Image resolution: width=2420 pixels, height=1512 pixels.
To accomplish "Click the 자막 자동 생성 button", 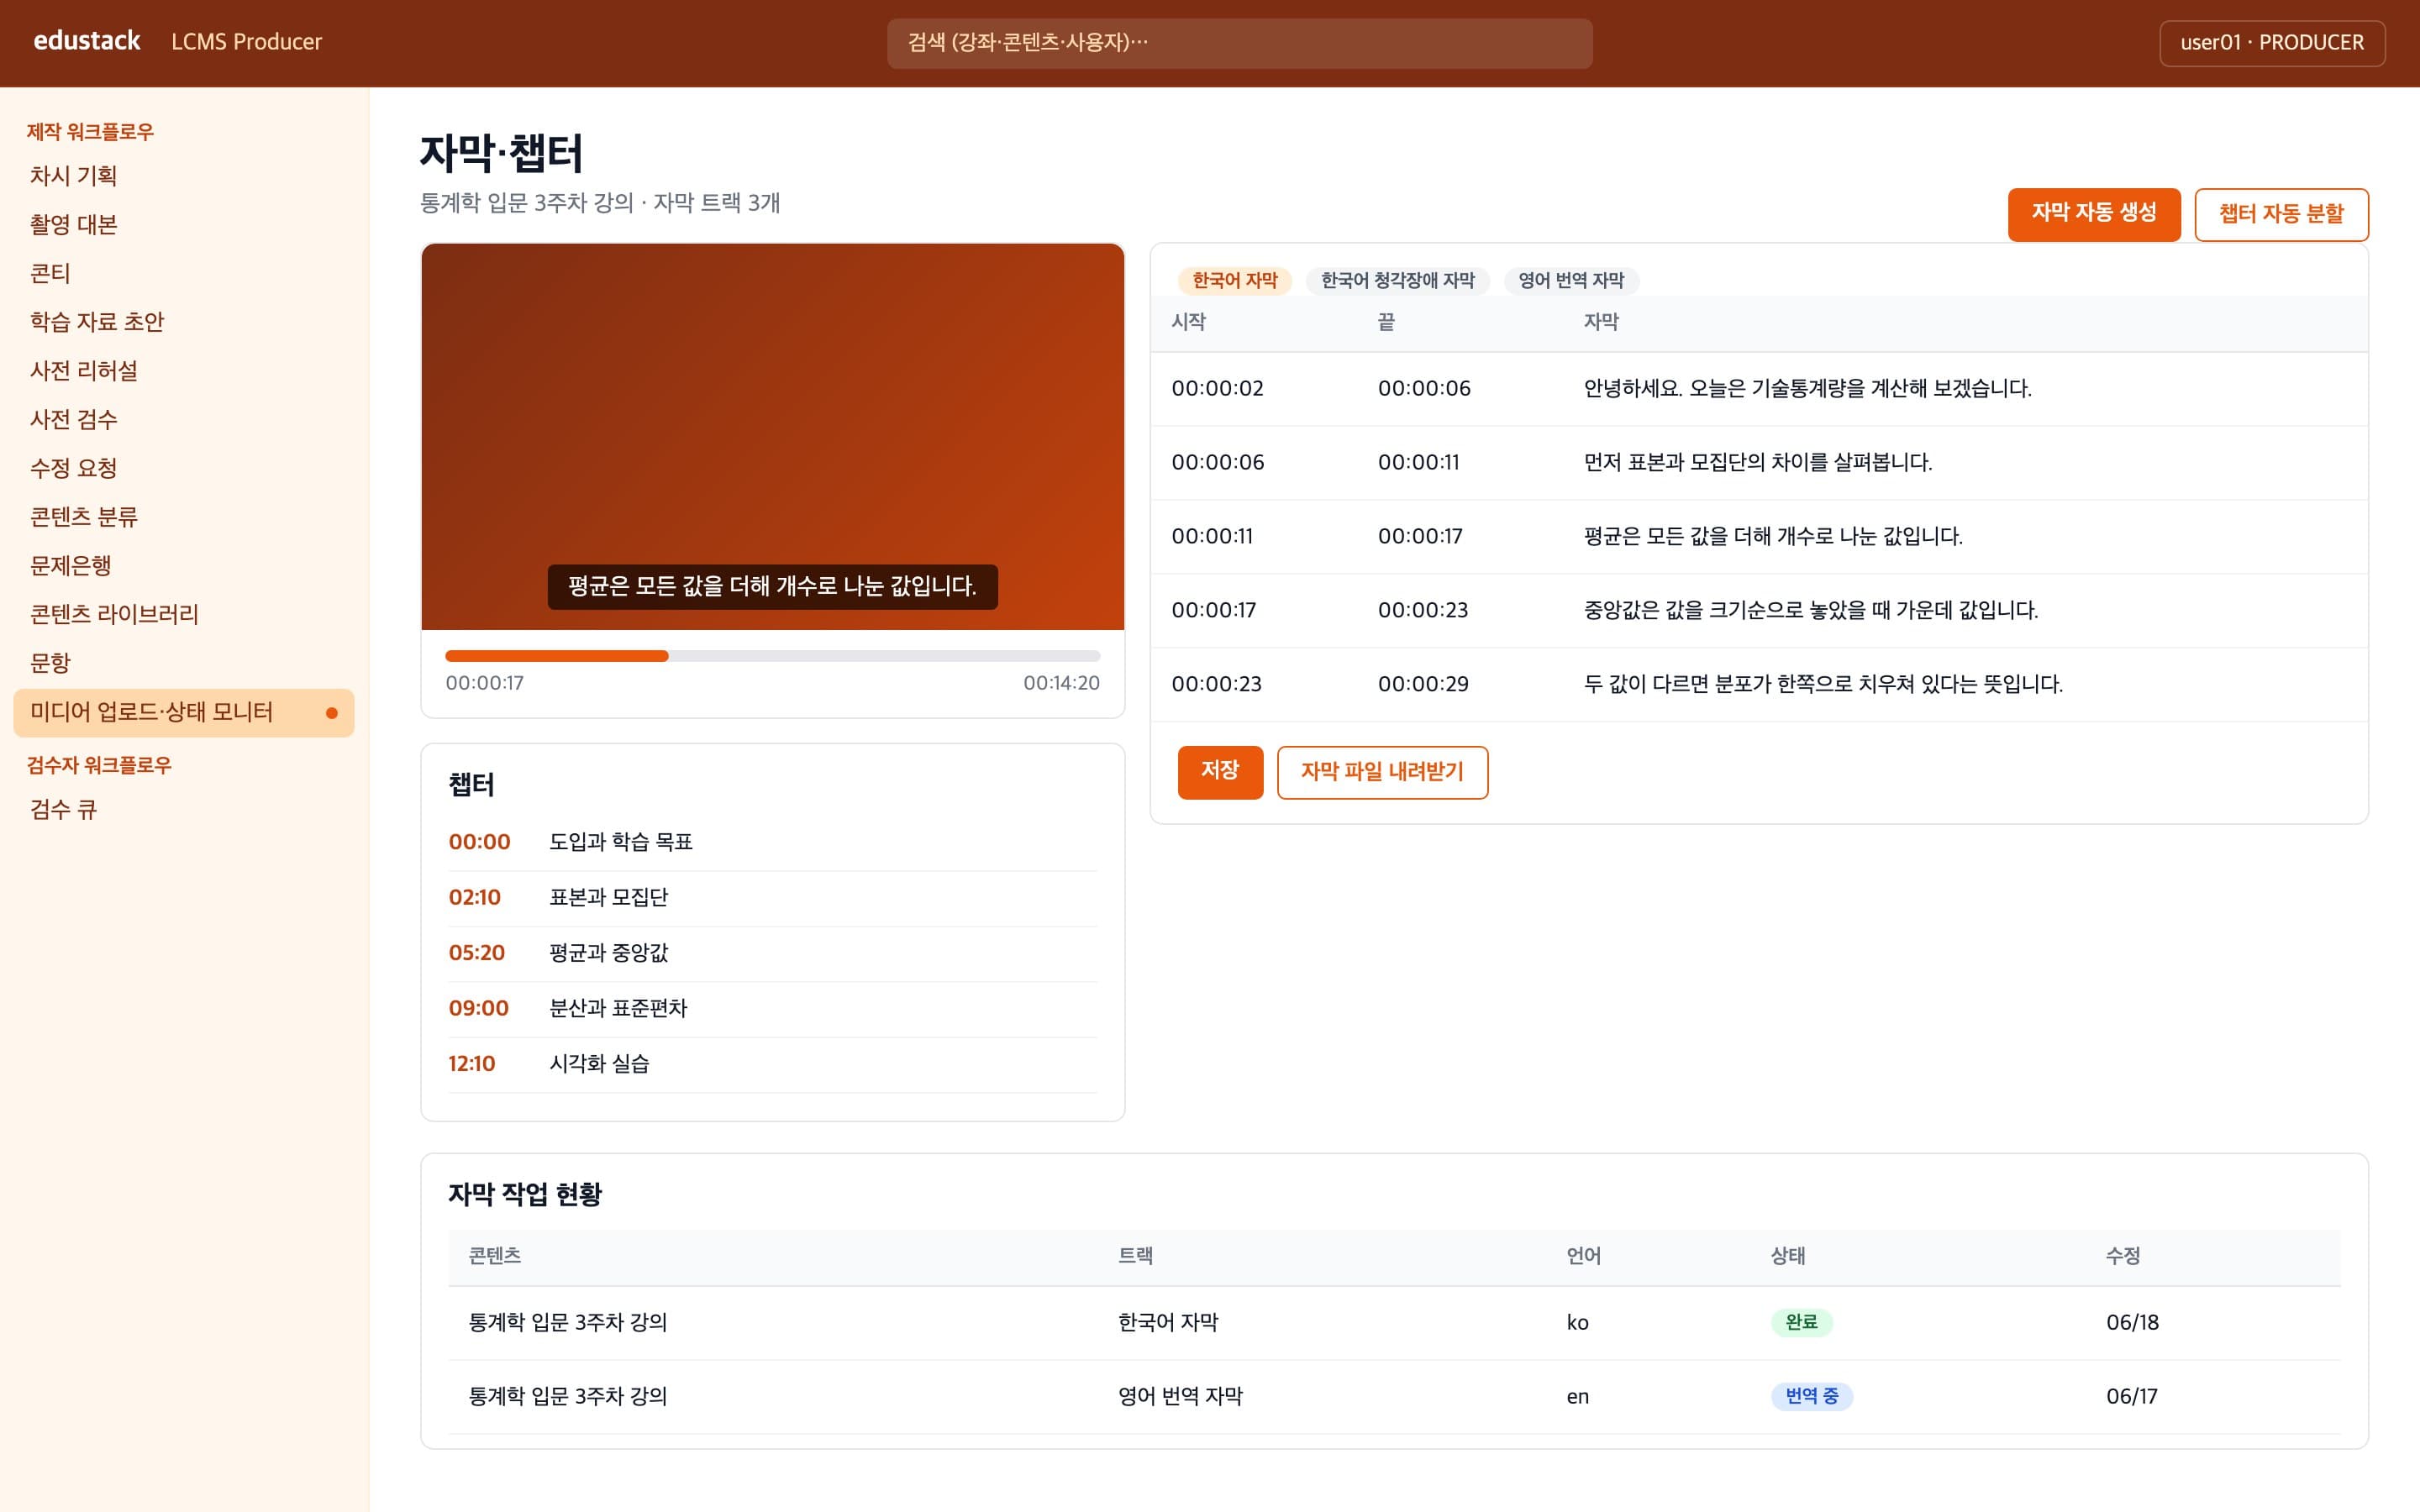I will pos(2093,214).
